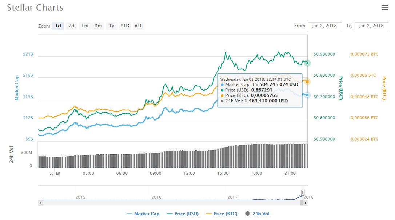The image size is (395, 220).
Task: Click the navigator scroll right arrow
Action: pos(305,203)
